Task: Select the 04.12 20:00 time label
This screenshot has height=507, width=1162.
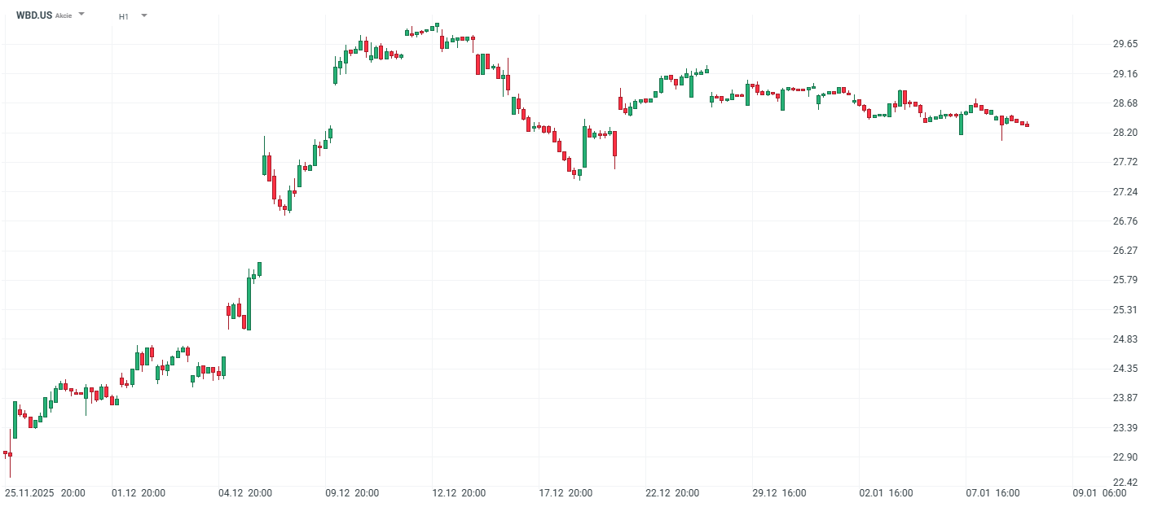Action: (x=247, y=493)
